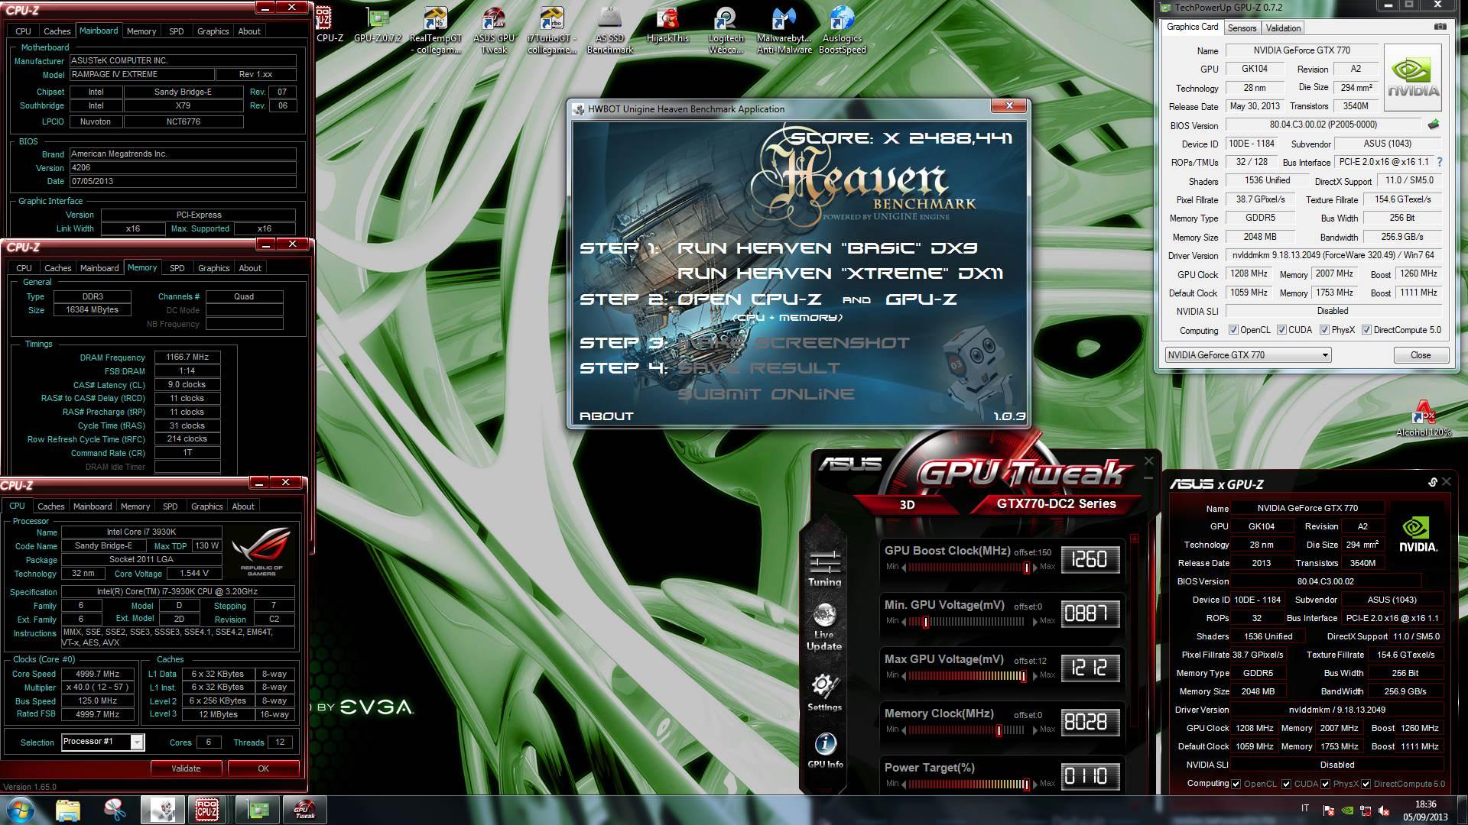Click the Close button in GPU-Z
Viewport: 1468px width, 825px height.
[x=1420, y=355]
